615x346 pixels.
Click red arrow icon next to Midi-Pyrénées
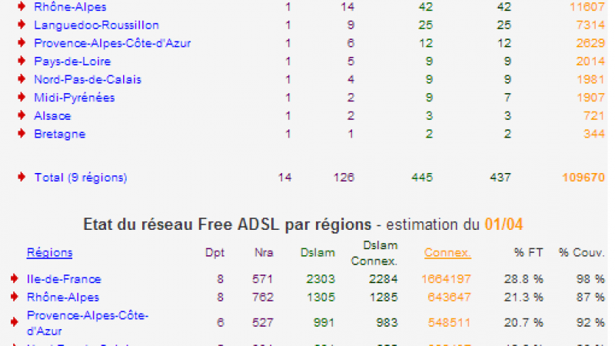click(x=22, y=97)
